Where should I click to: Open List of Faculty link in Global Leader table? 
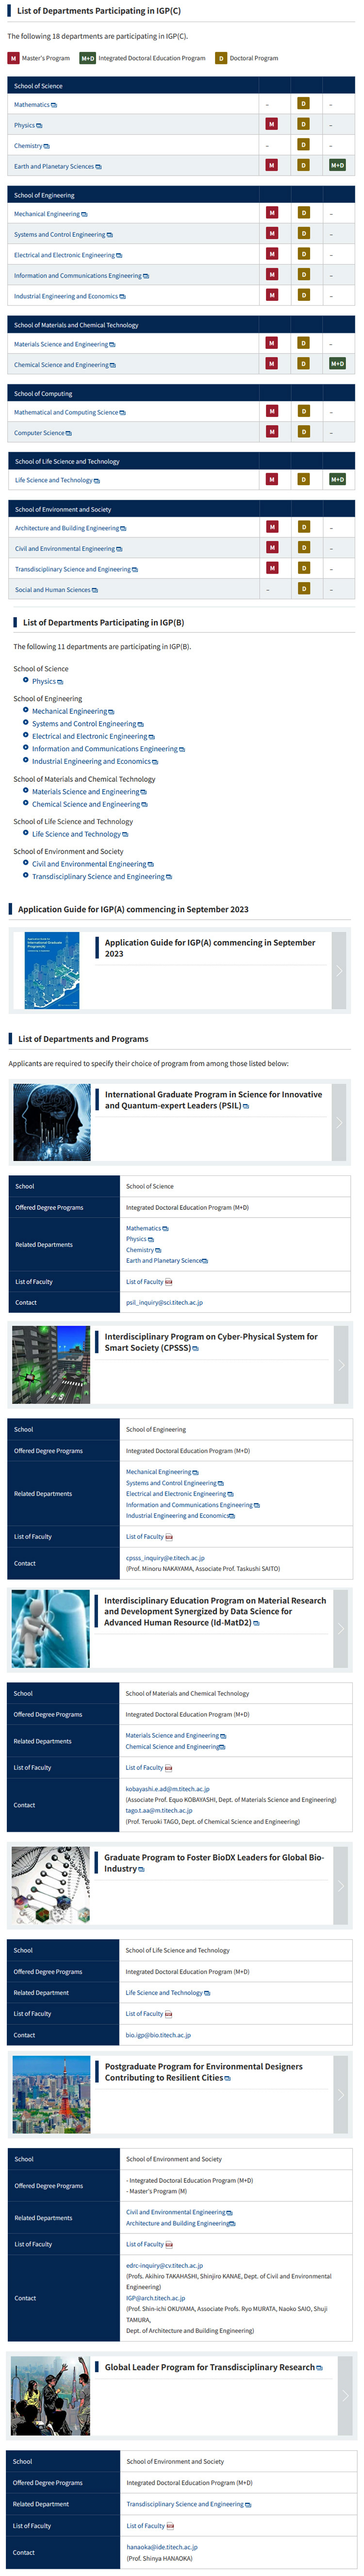tap(145, 2525)
